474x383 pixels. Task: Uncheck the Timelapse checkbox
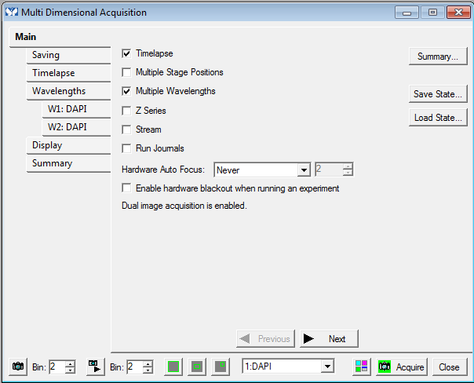(127, 53)
